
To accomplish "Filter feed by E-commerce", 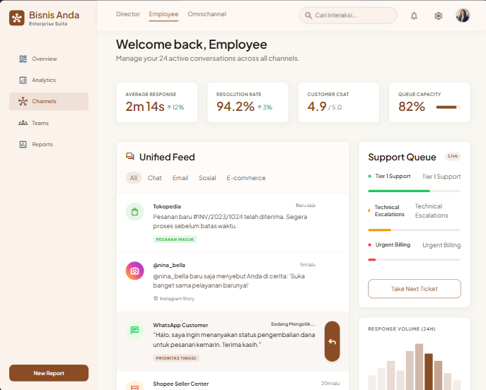I will coord(246,178).
